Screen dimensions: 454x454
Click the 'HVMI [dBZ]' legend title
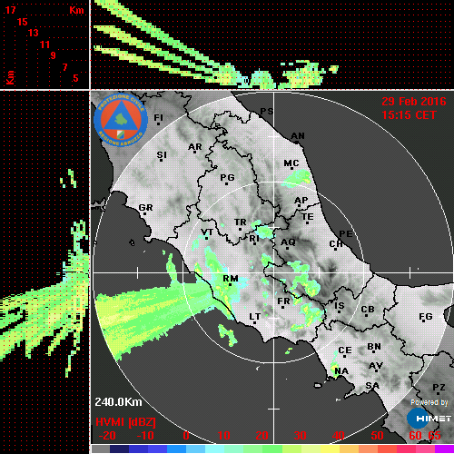point(125,422)
